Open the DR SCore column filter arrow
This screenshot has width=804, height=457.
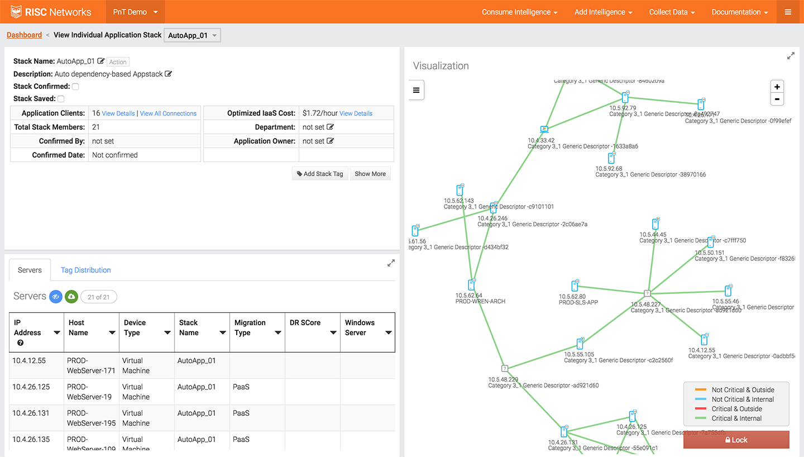click(333, 333)
